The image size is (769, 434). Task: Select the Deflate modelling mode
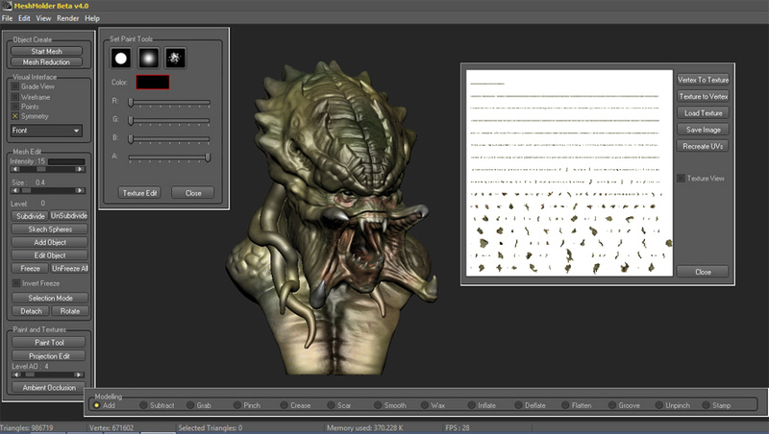click(x=518, y=405)
